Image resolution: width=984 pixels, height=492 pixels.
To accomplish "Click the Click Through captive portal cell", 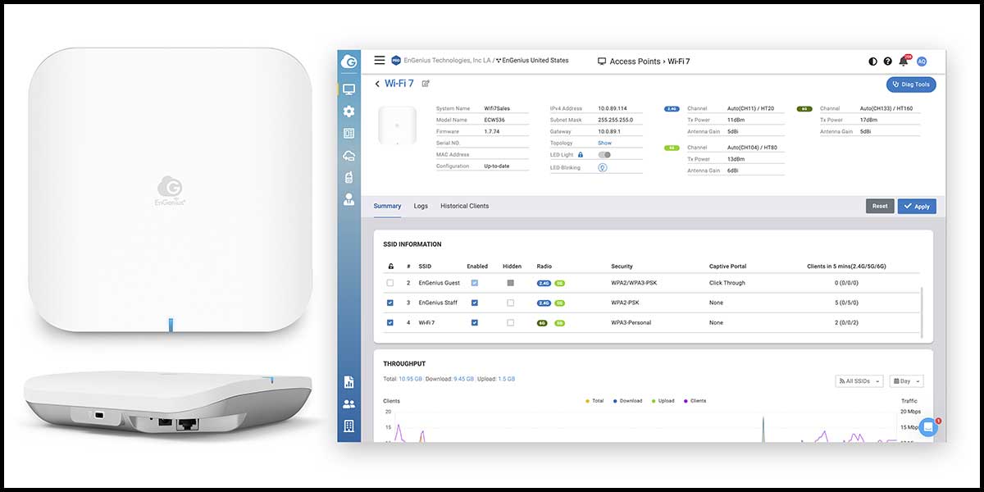I will click(x=727, y=283).
